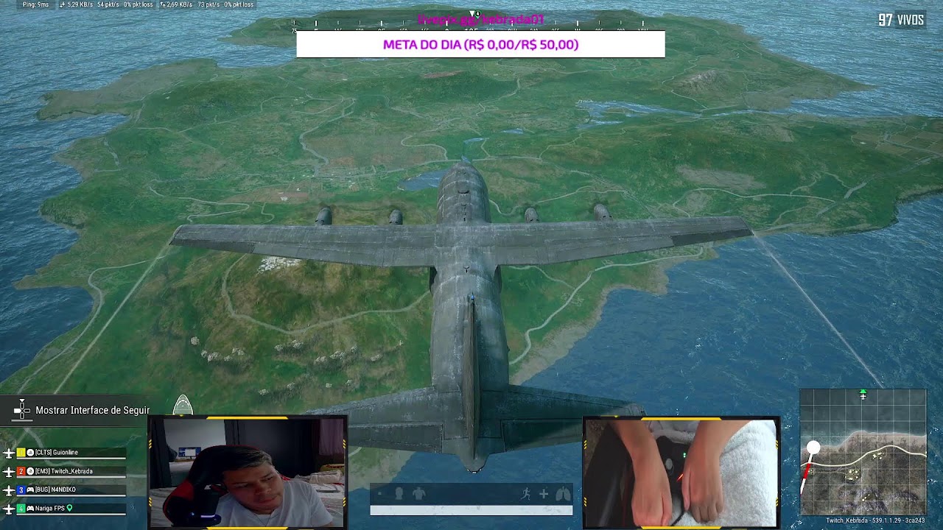The image size is (943, 530).
Task: Click the white circular waypoint on the minimap
Action: 813,447
